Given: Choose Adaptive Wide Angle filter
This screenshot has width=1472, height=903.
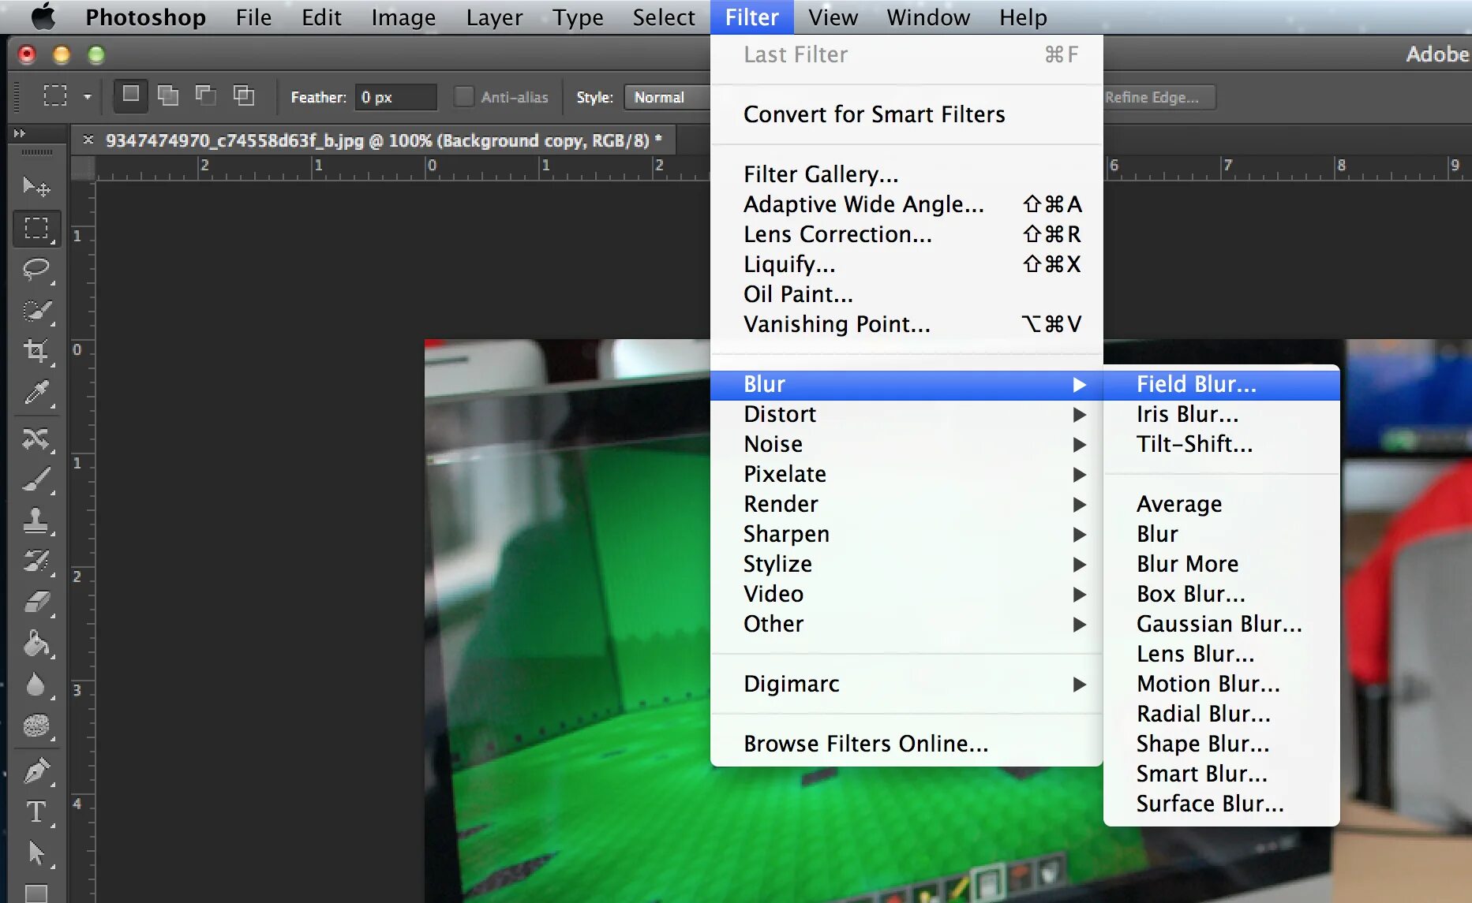Looking at the screenshot, I should [x=906, y=204].
